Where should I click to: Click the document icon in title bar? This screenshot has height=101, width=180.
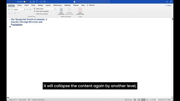pyautogui.click(x=74, y=2)
